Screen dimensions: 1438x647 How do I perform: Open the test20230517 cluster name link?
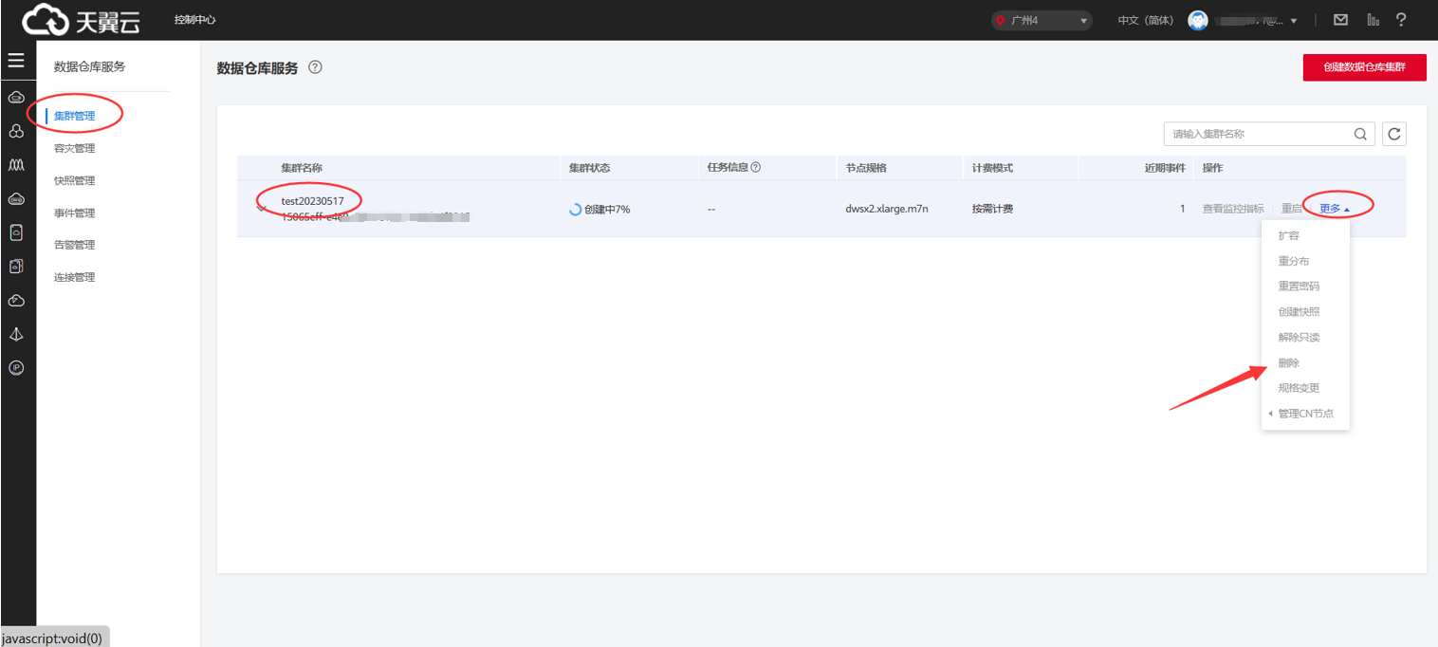point(313,201)
